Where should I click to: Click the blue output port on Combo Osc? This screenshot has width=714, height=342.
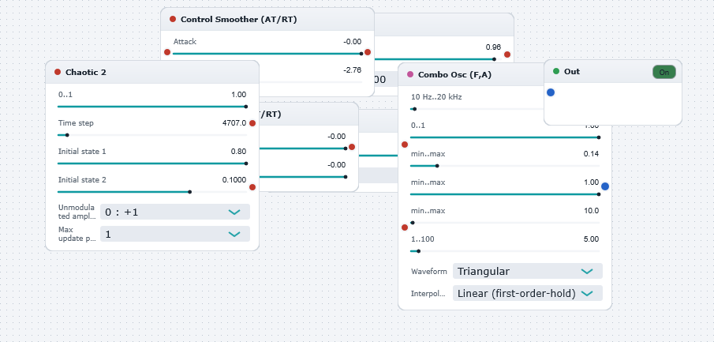tap(604, 186)
